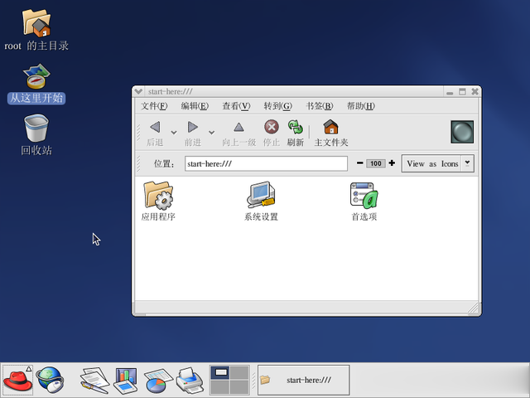Expand the Back history dropdown arrow
Image resolution: width=530 pixels, height=398 pixels.
[x=174, y=133]
